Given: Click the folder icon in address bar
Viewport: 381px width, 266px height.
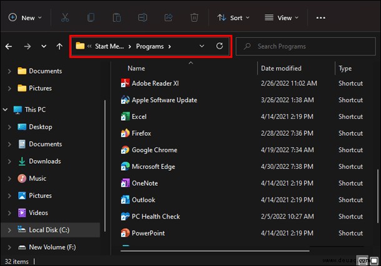Looking at the screenshot, I should (x=80, y=46).
